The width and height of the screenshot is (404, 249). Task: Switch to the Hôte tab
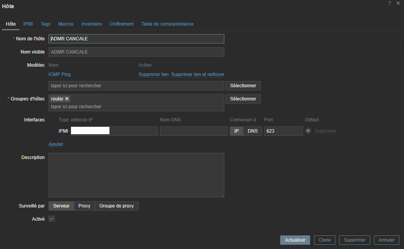tap(11, 24)
